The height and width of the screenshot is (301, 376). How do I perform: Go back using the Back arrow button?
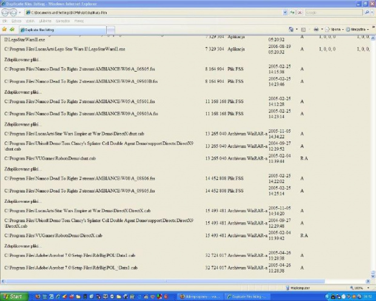pyautogui.click(x=5, y=12)
